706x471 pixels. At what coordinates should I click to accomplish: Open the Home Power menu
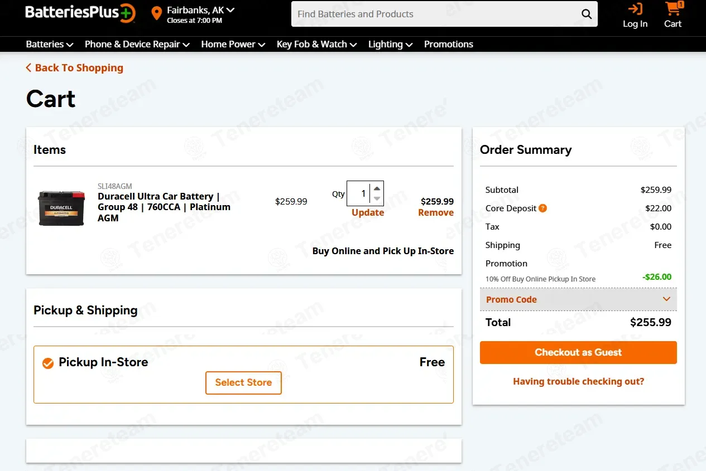point(233,44)
